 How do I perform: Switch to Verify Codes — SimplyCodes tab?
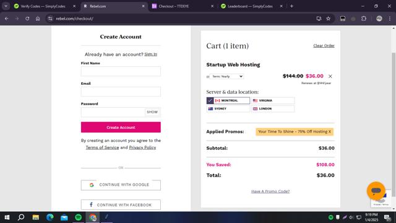(43, 6)
